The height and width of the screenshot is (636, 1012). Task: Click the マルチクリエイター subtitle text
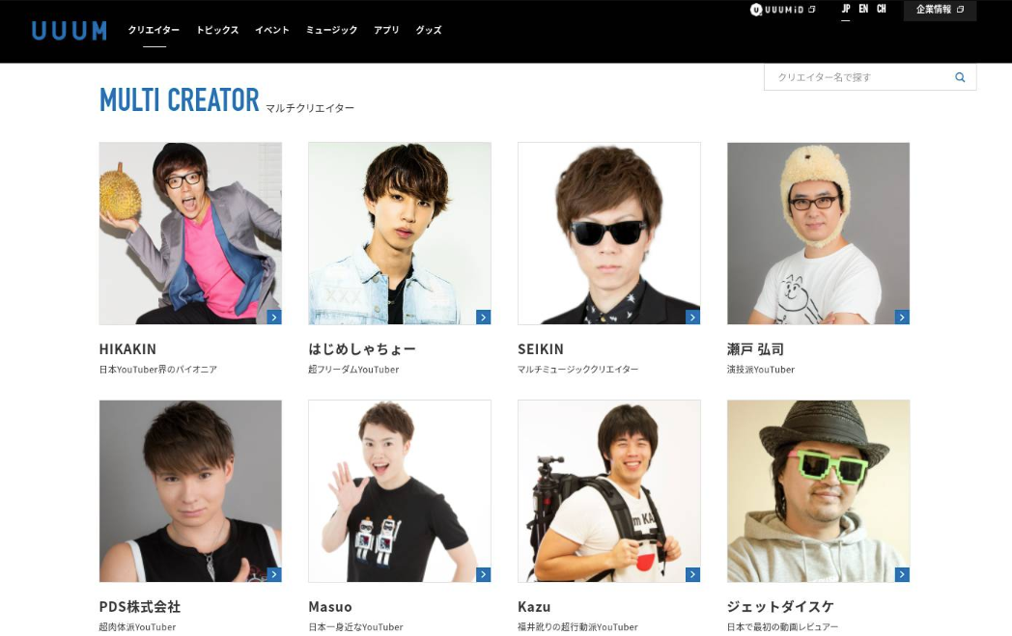coord(310,108)
